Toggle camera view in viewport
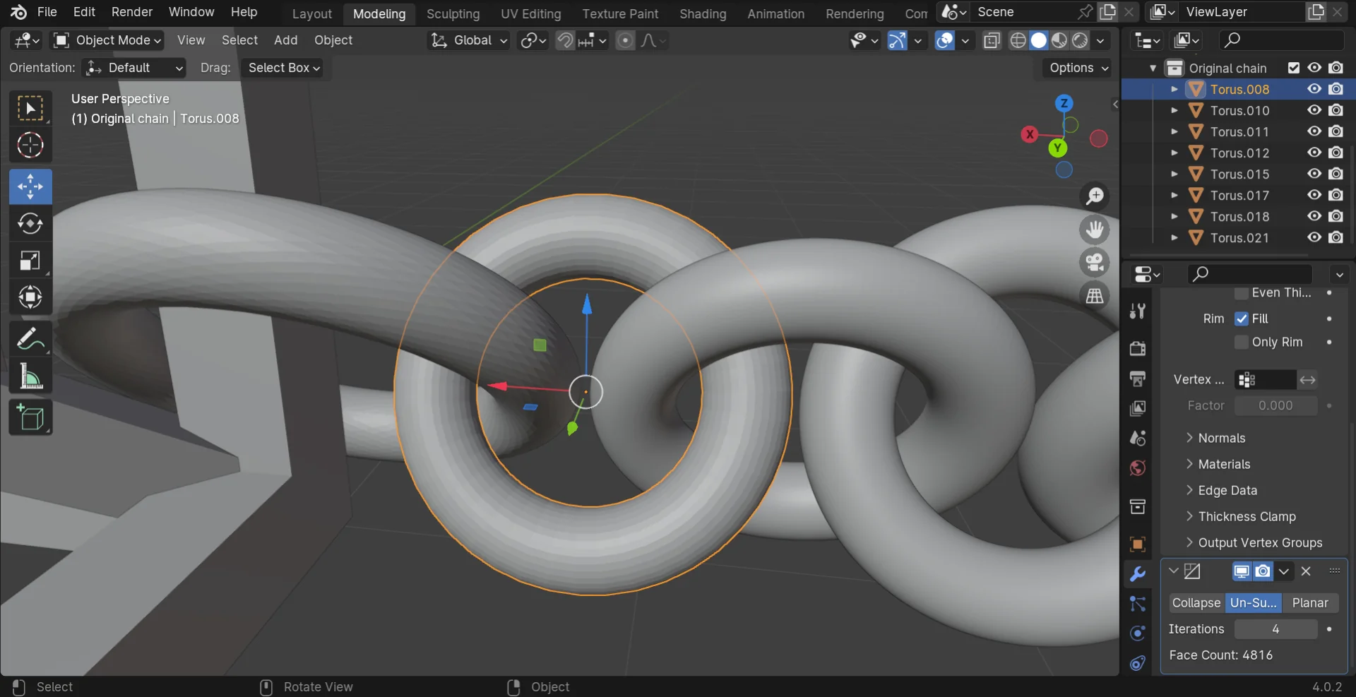The height and width of the screenshot is (697, 1356). pos(1095,263)
